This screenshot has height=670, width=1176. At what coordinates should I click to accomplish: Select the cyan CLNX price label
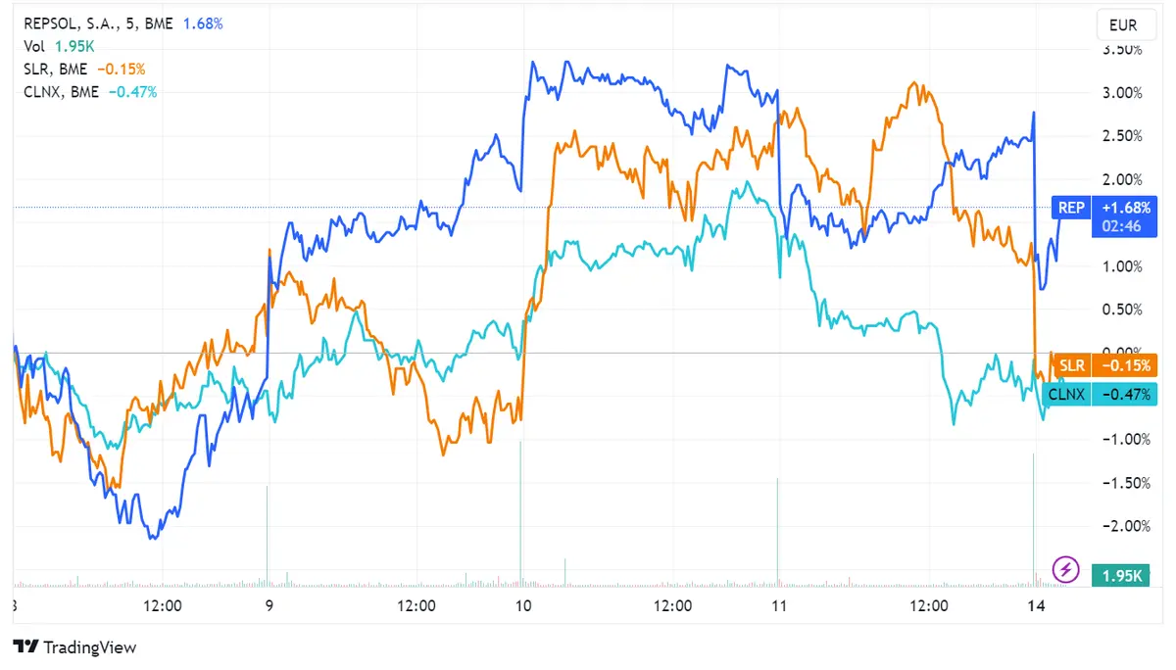(1068, 394)
